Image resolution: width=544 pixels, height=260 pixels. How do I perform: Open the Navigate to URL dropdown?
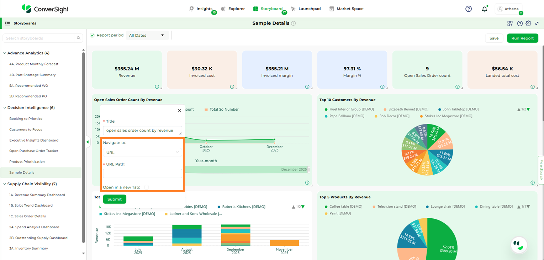click(x=142, y=153)
